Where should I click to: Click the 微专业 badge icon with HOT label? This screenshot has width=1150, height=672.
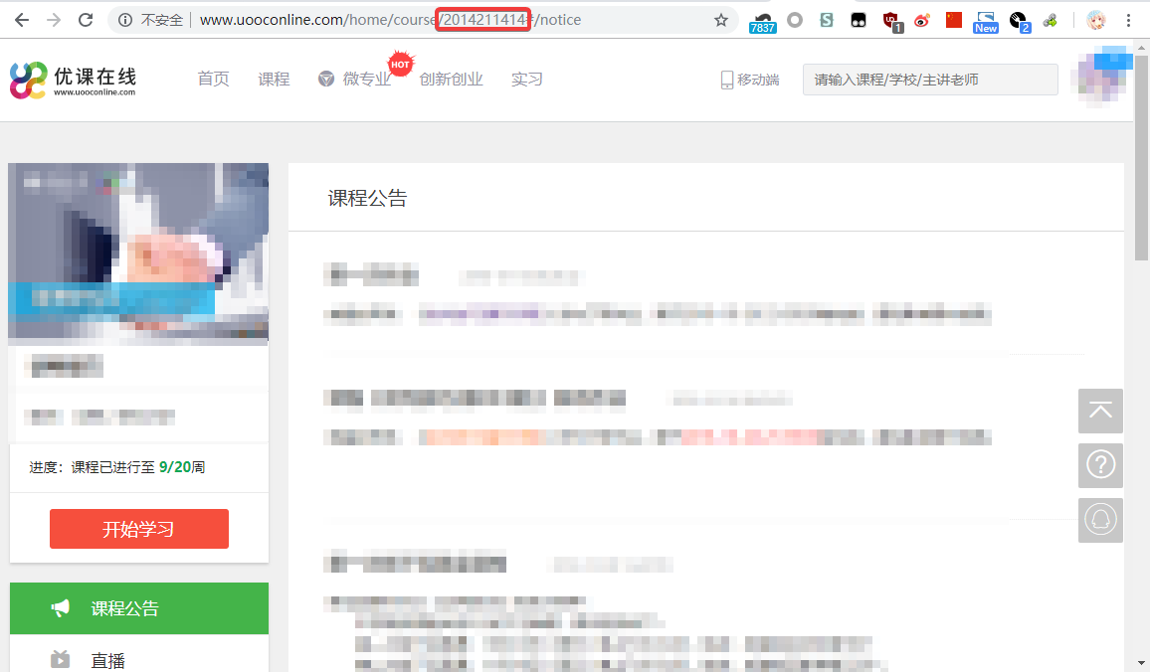click(x=325, y=79)
